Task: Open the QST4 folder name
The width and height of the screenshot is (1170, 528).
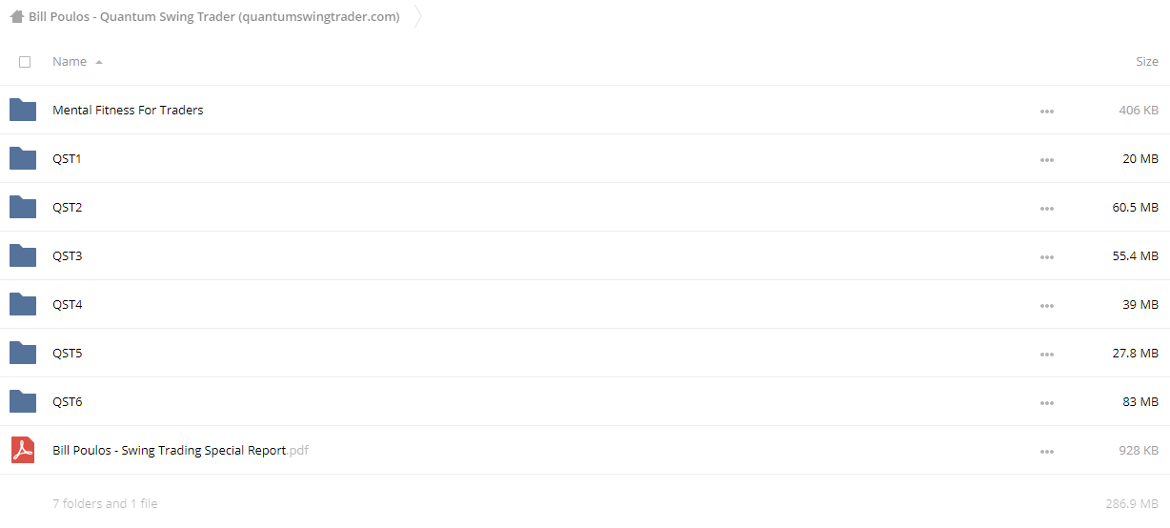Action: tap(68, 304)
